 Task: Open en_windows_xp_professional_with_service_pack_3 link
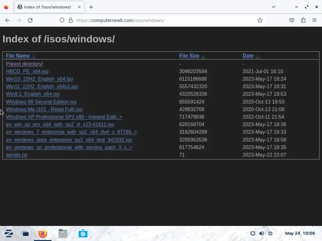click(69, 147)
